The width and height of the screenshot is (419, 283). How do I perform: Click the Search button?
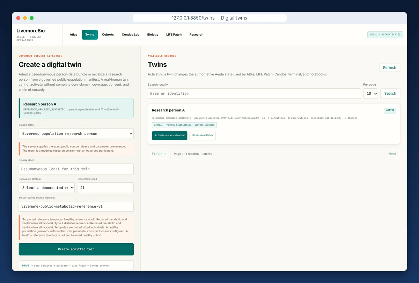(390, 94)
